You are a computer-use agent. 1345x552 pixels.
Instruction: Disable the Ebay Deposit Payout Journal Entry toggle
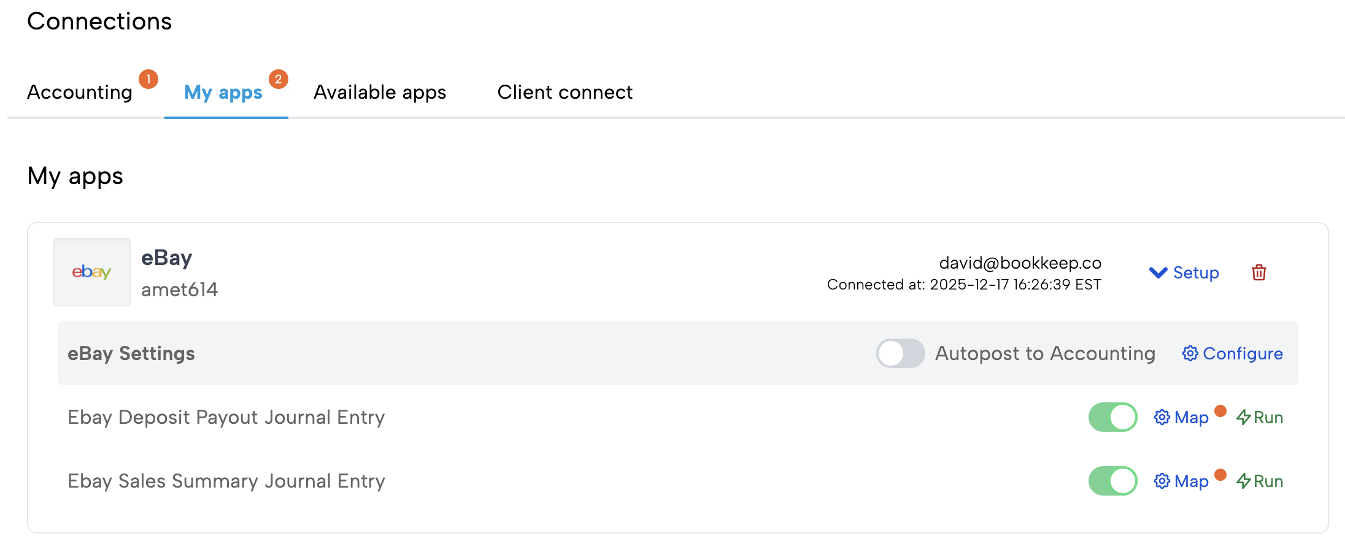coord(1112,417)
